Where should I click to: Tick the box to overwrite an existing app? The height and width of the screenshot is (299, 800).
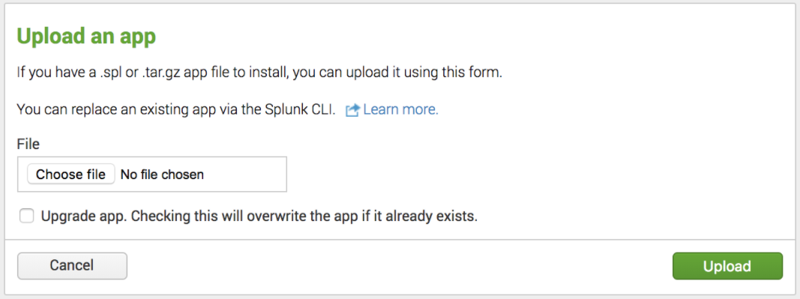coord(26,216)
